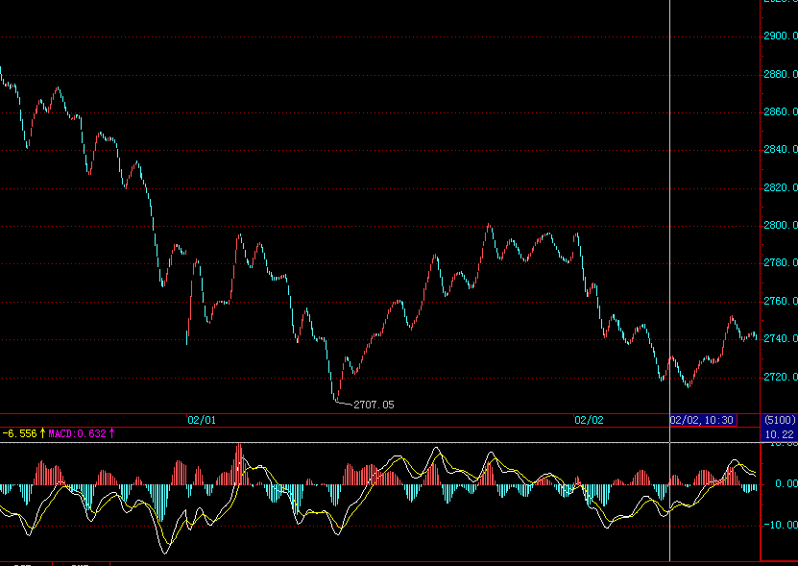The width and height of the screenshot is (798, 566).
Task: Click the white vertical crosshair line
Action: (x=668, y=240)
